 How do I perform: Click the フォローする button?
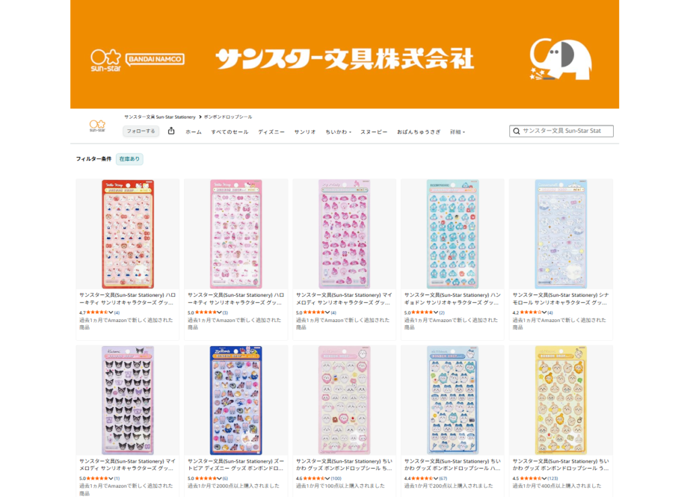click(141, 131)
